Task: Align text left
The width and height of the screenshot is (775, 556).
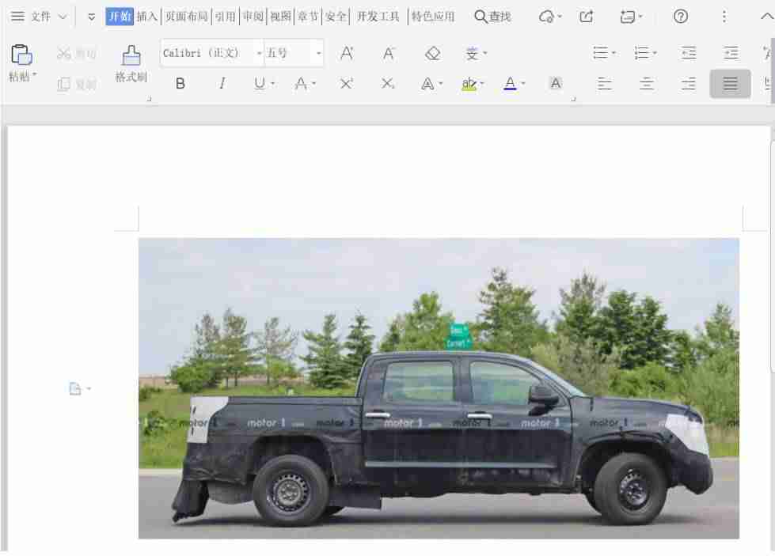Action: tap(604, 84)
